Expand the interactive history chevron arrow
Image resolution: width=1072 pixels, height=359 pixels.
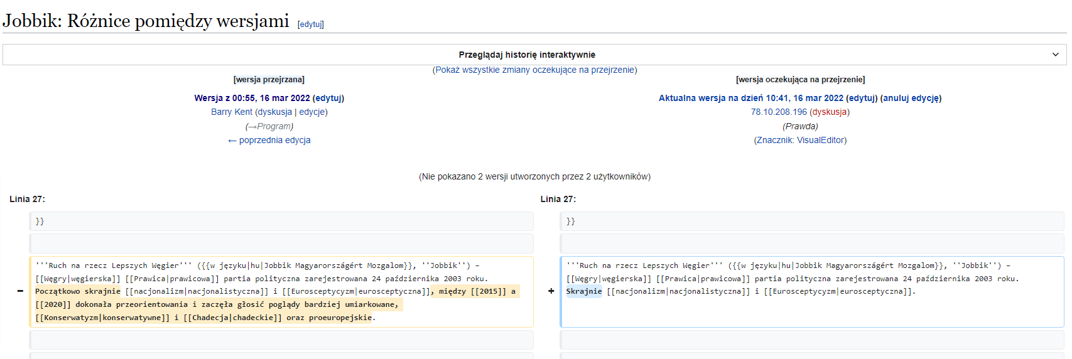1055,55
